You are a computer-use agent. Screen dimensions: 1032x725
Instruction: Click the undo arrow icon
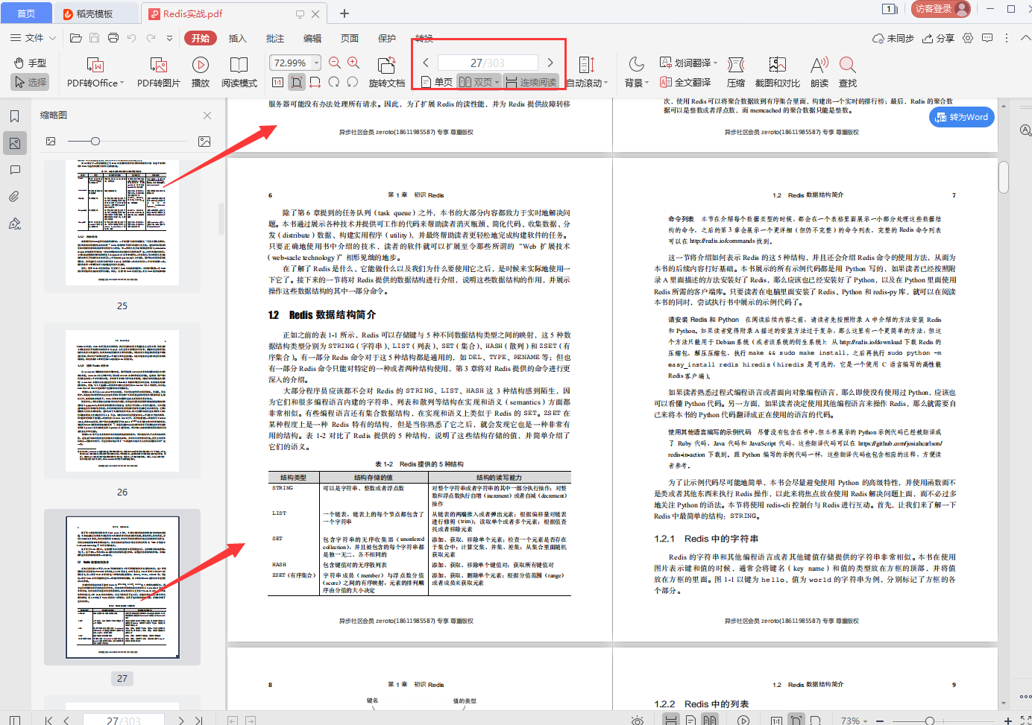132,38
